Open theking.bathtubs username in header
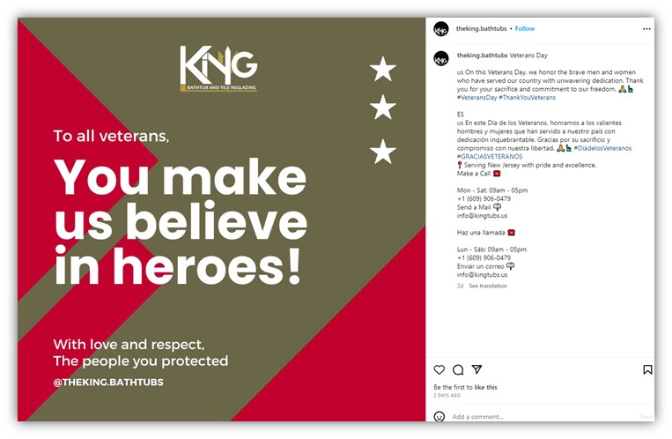The height and width of the screenshot is (439, 672). point(481,28)
